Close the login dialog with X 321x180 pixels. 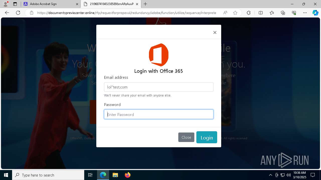pos(215,32)
